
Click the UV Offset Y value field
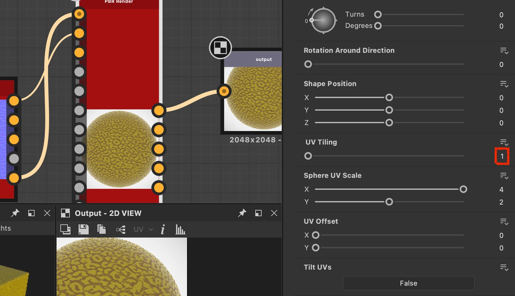tap(501, 248)
